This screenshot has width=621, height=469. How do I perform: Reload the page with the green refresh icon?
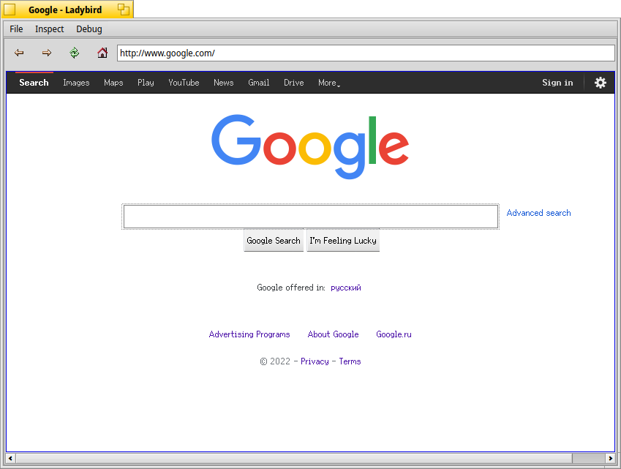click(x=75, y=53)
